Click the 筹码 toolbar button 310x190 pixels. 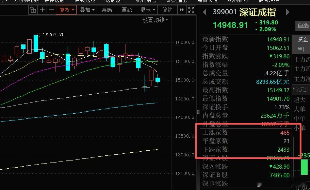tap(107, 10)
